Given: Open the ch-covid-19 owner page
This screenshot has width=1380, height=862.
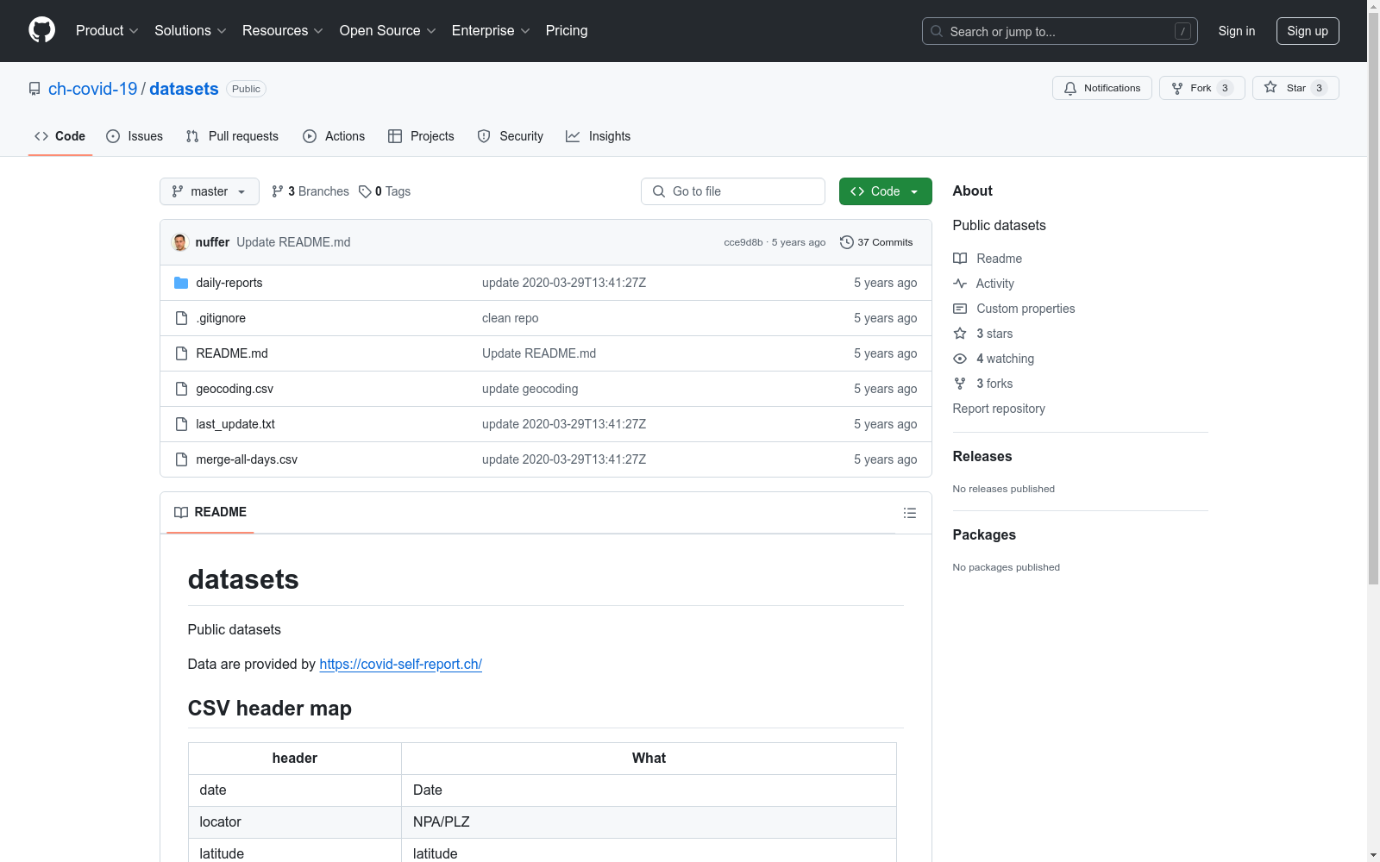Looking at the screenshot, I should 93,89.
